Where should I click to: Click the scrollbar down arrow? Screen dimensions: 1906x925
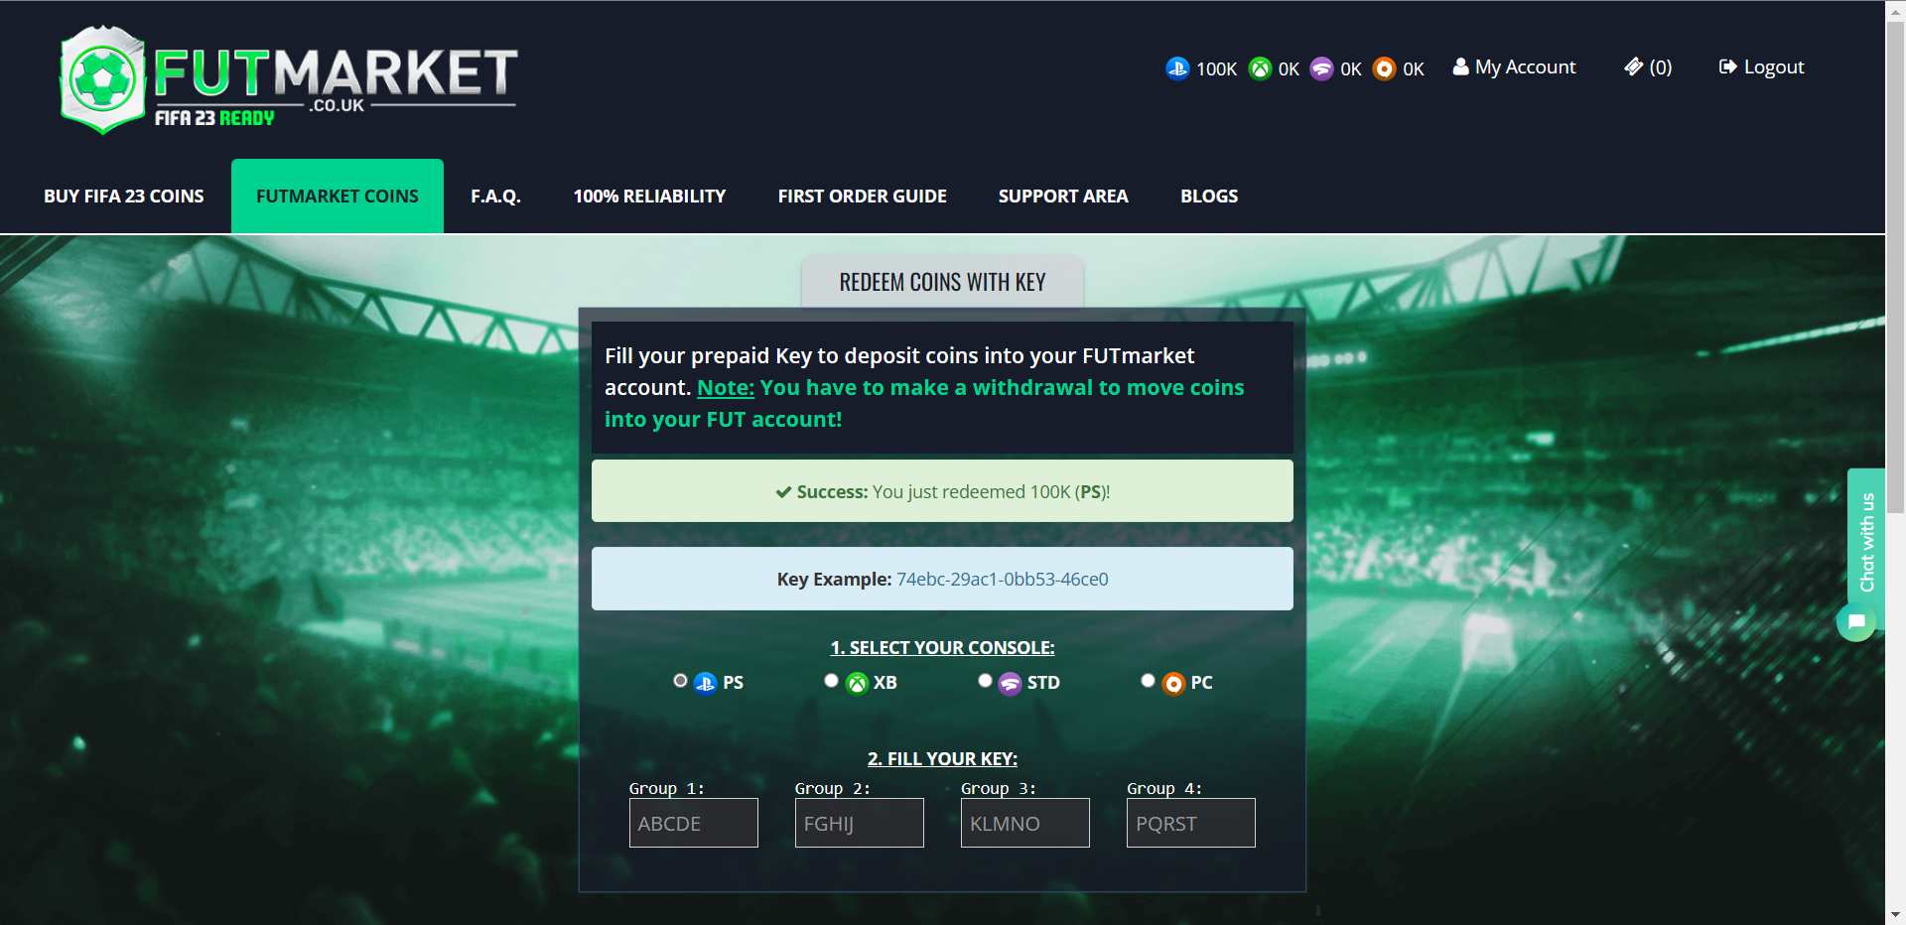tap(1895, 915)
